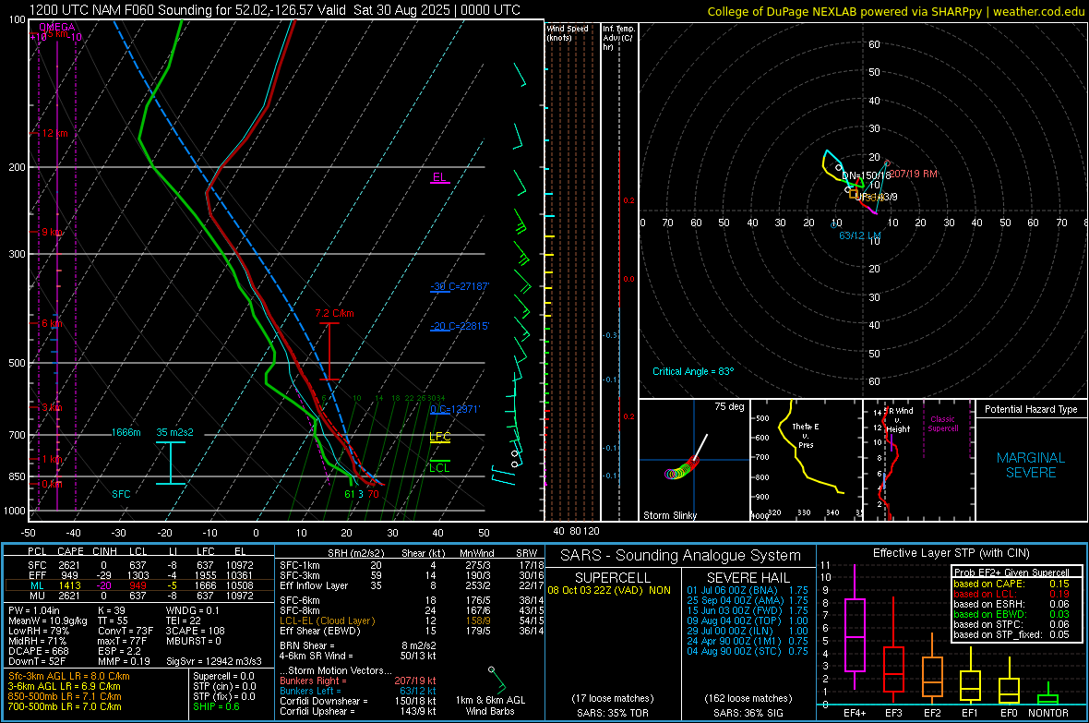1089x723 pixels.
Task: Click the 0 C=12971' freezing level label
Action: [455, 409]
